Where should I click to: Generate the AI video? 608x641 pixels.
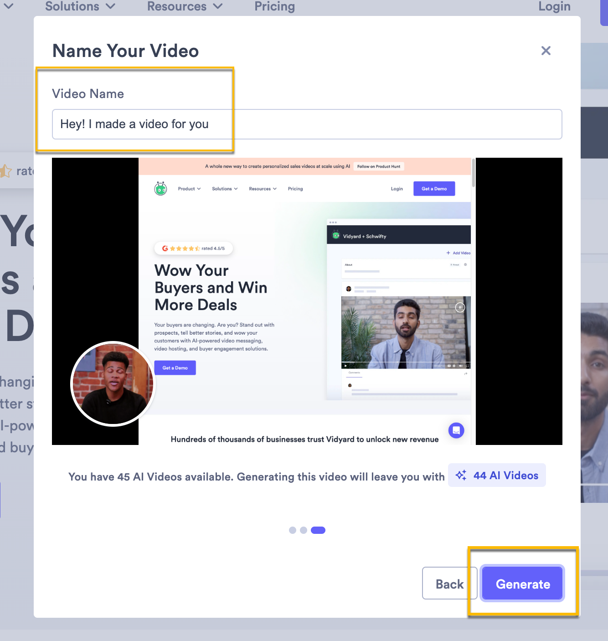coord(522,584)
